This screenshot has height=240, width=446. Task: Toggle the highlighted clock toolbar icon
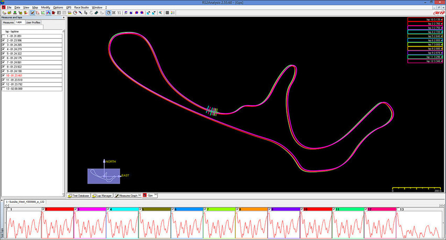108,13
